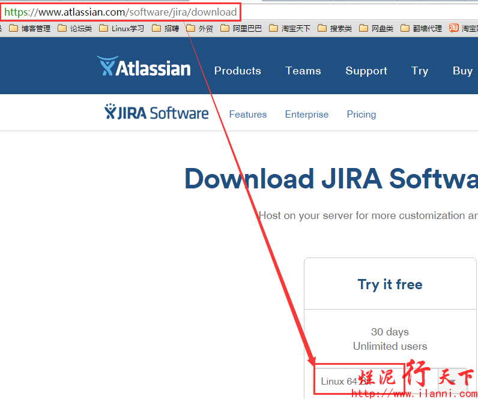Open the Linux学习 bookmark folder
The image size is (478, 399).
tap(122, 28)
